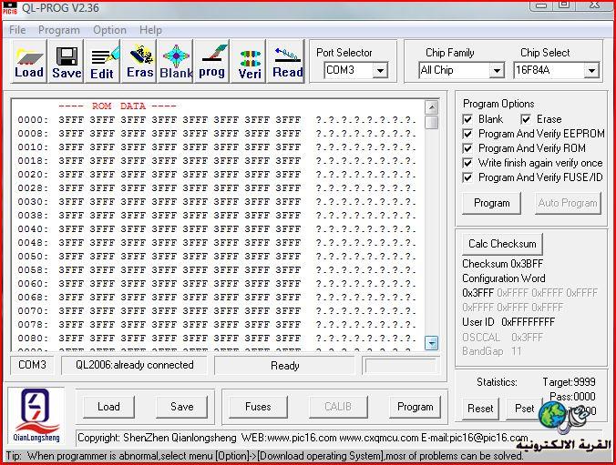Open the Help menu

[150, 30]
